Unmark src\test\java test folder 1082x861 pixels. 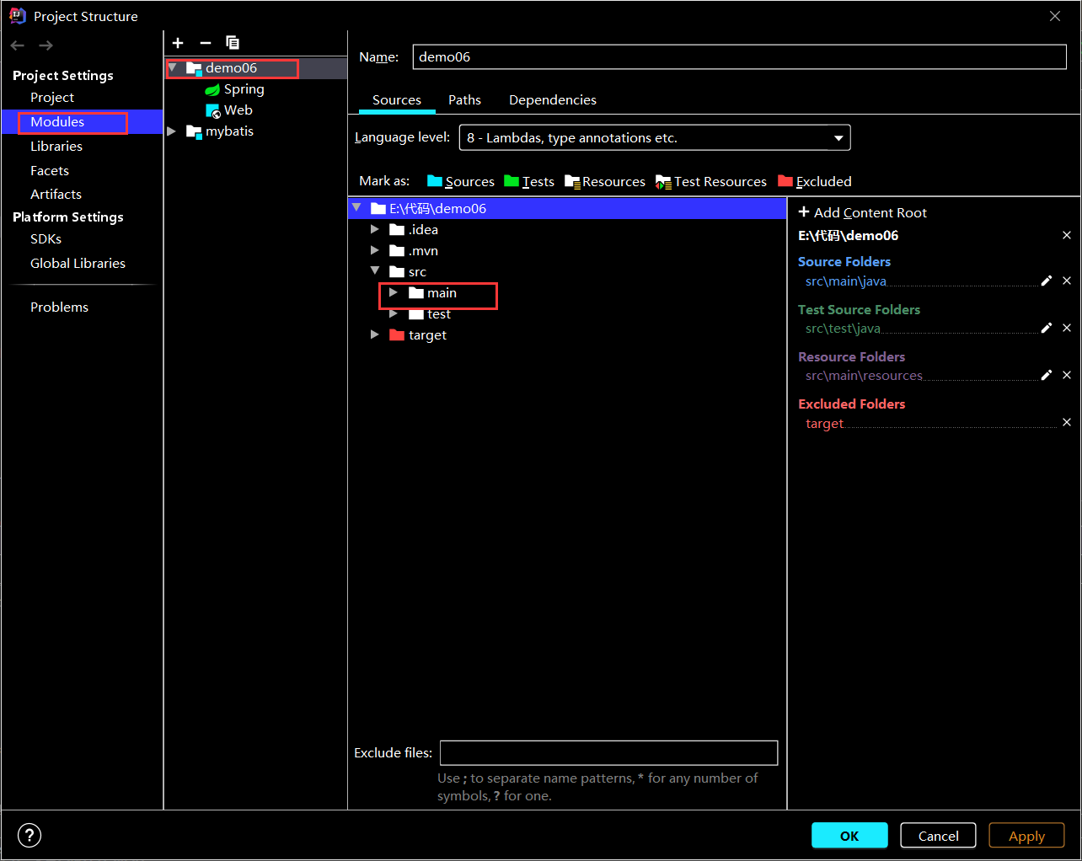click(1067, 328)
